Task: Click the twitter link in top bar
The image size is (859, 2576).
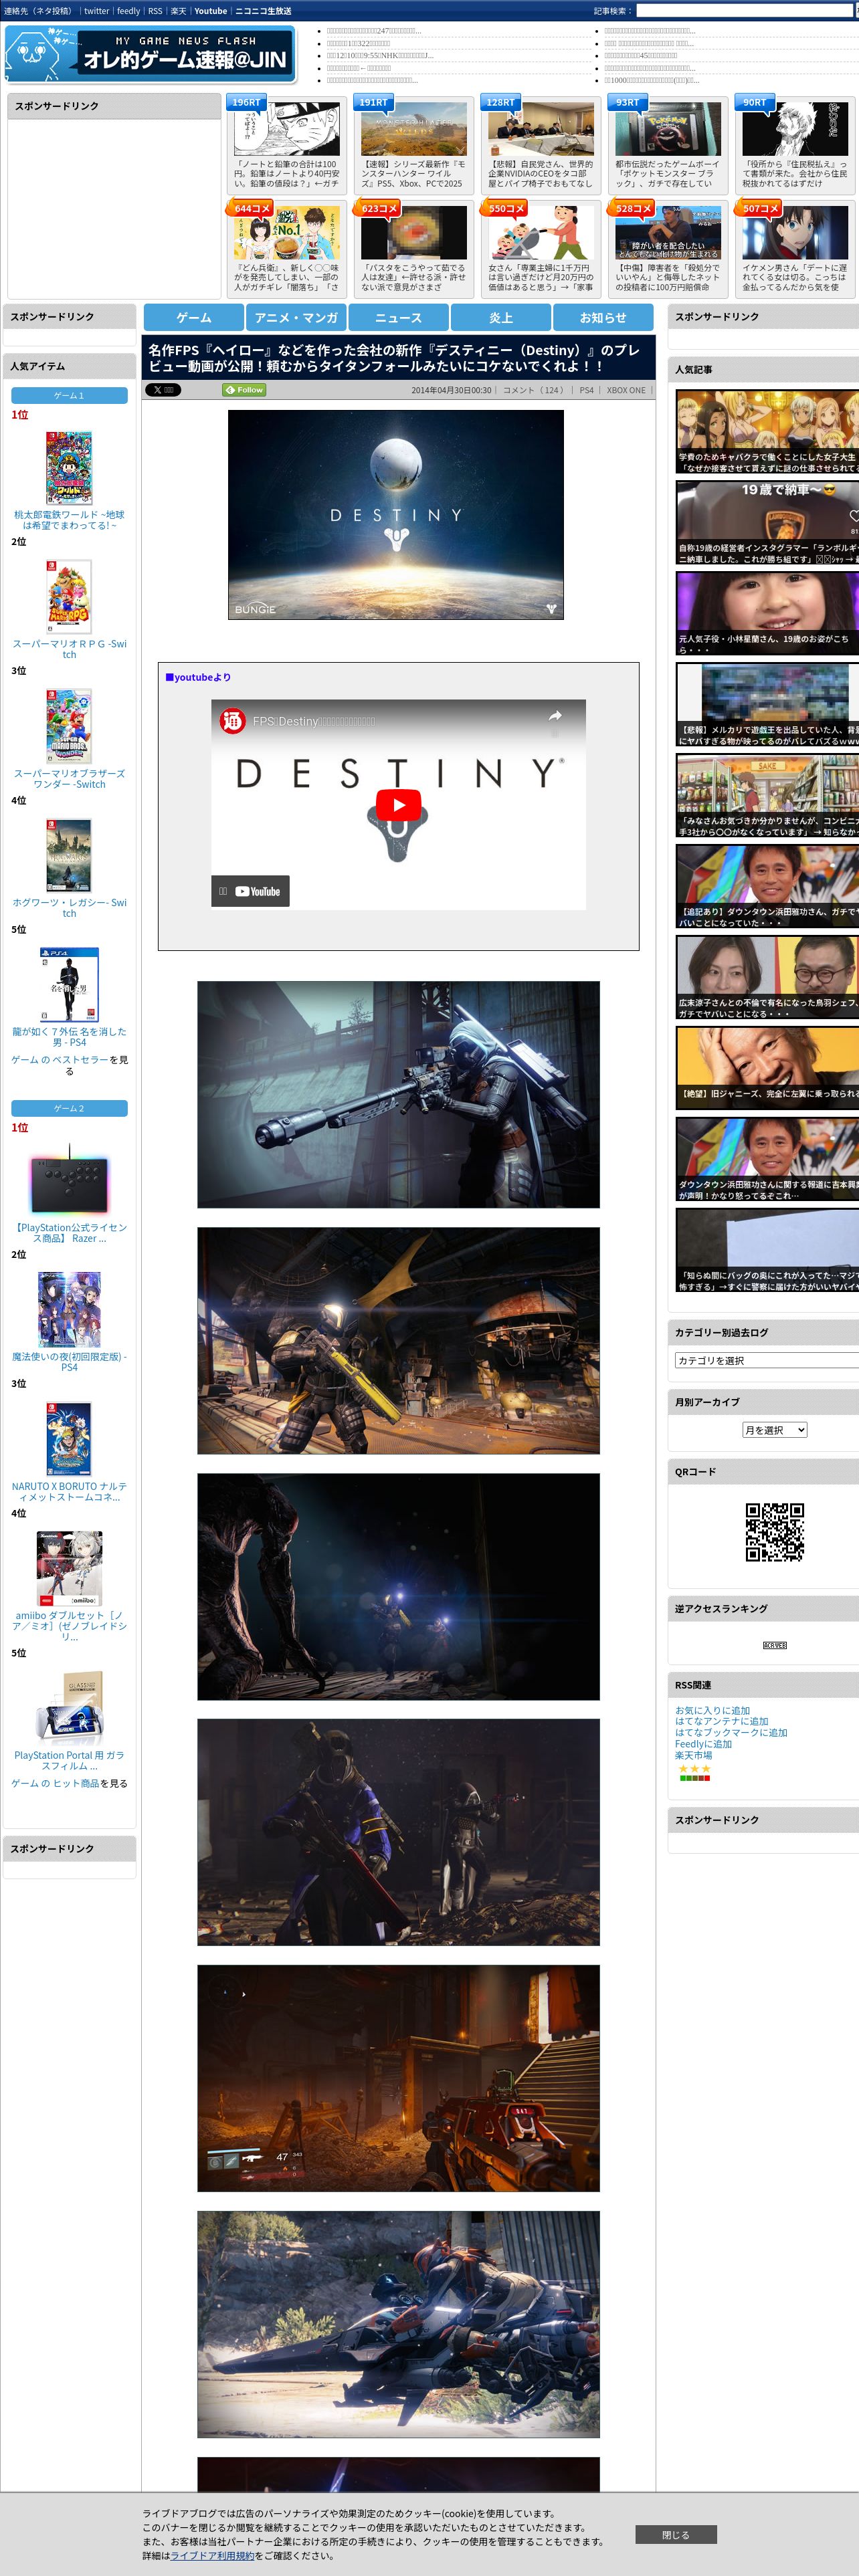Action: pos(96,11)
